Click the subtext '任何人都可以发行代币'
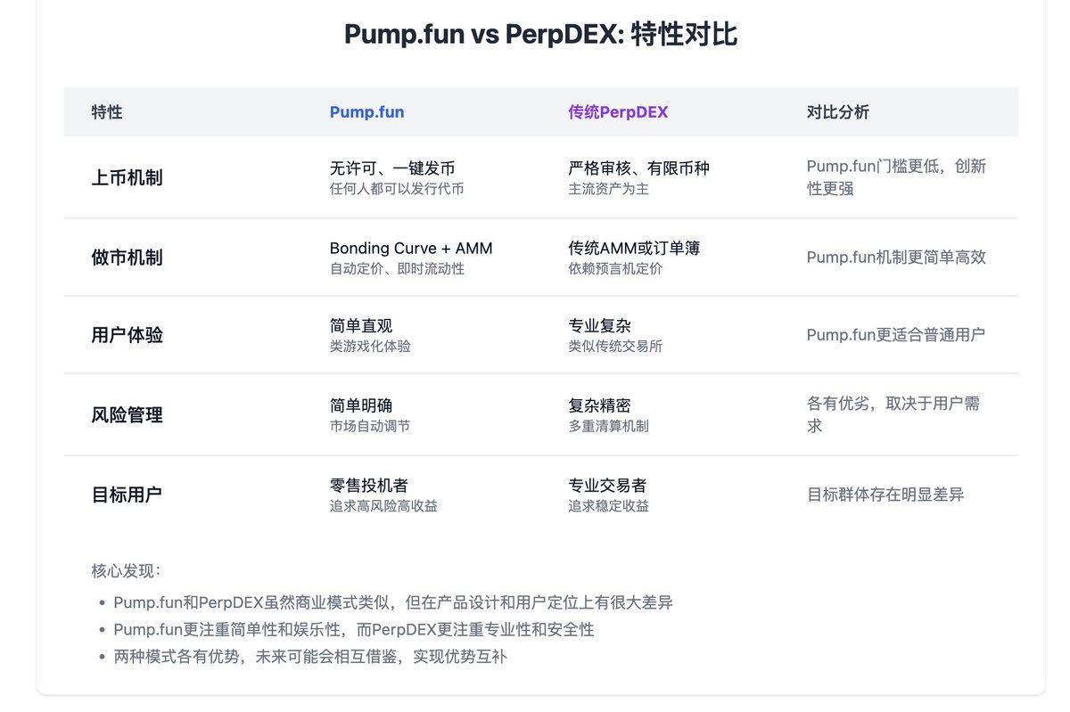The width and height of the screenshot is (1070, 712). (x=397, y=189)
